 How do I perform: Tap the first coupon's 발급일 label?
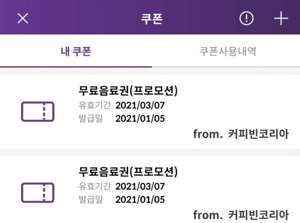point(90,118)
